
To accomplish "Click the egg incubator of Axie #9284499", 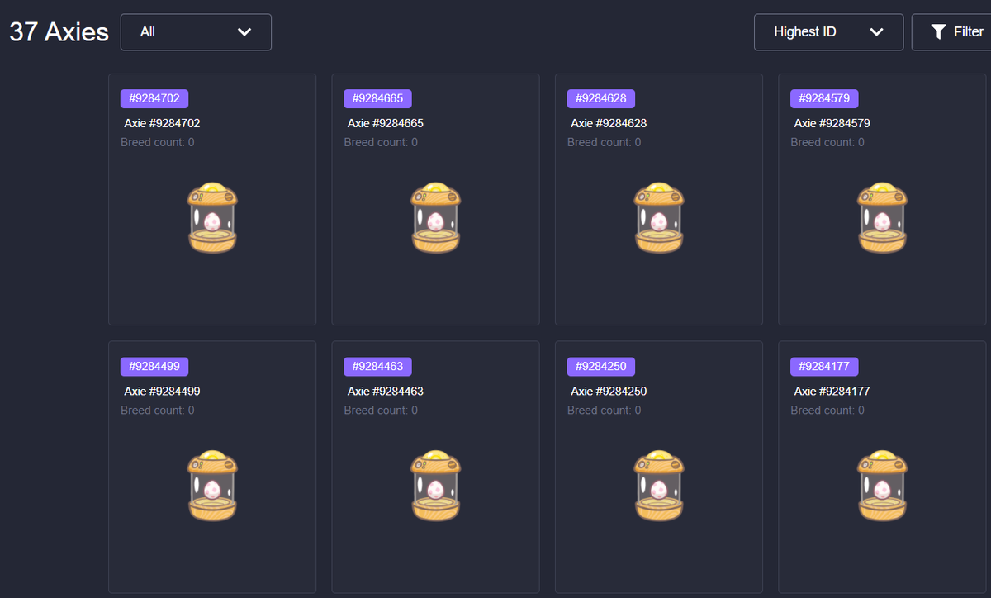I will coord(212,486).
